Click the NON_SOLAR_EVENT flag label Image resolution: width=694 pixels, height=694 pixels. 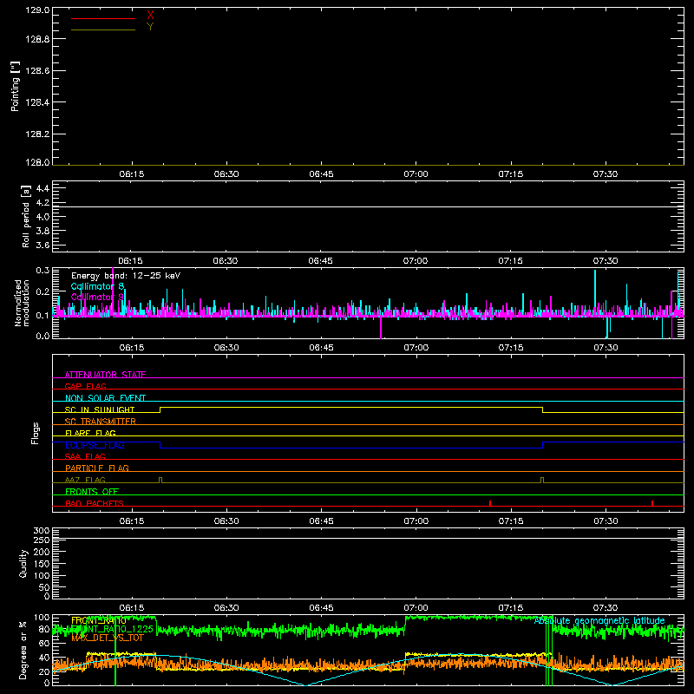[x=105, y=398]
